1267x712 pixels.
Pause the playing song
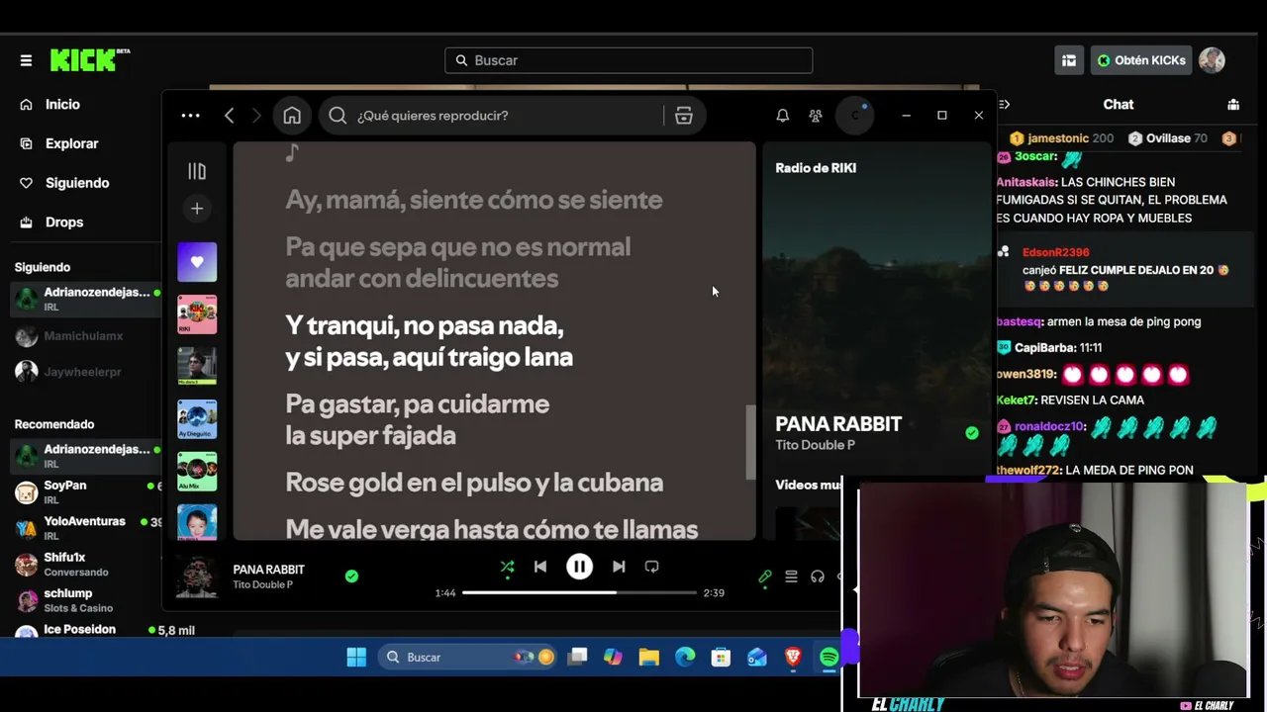point(579,567)
